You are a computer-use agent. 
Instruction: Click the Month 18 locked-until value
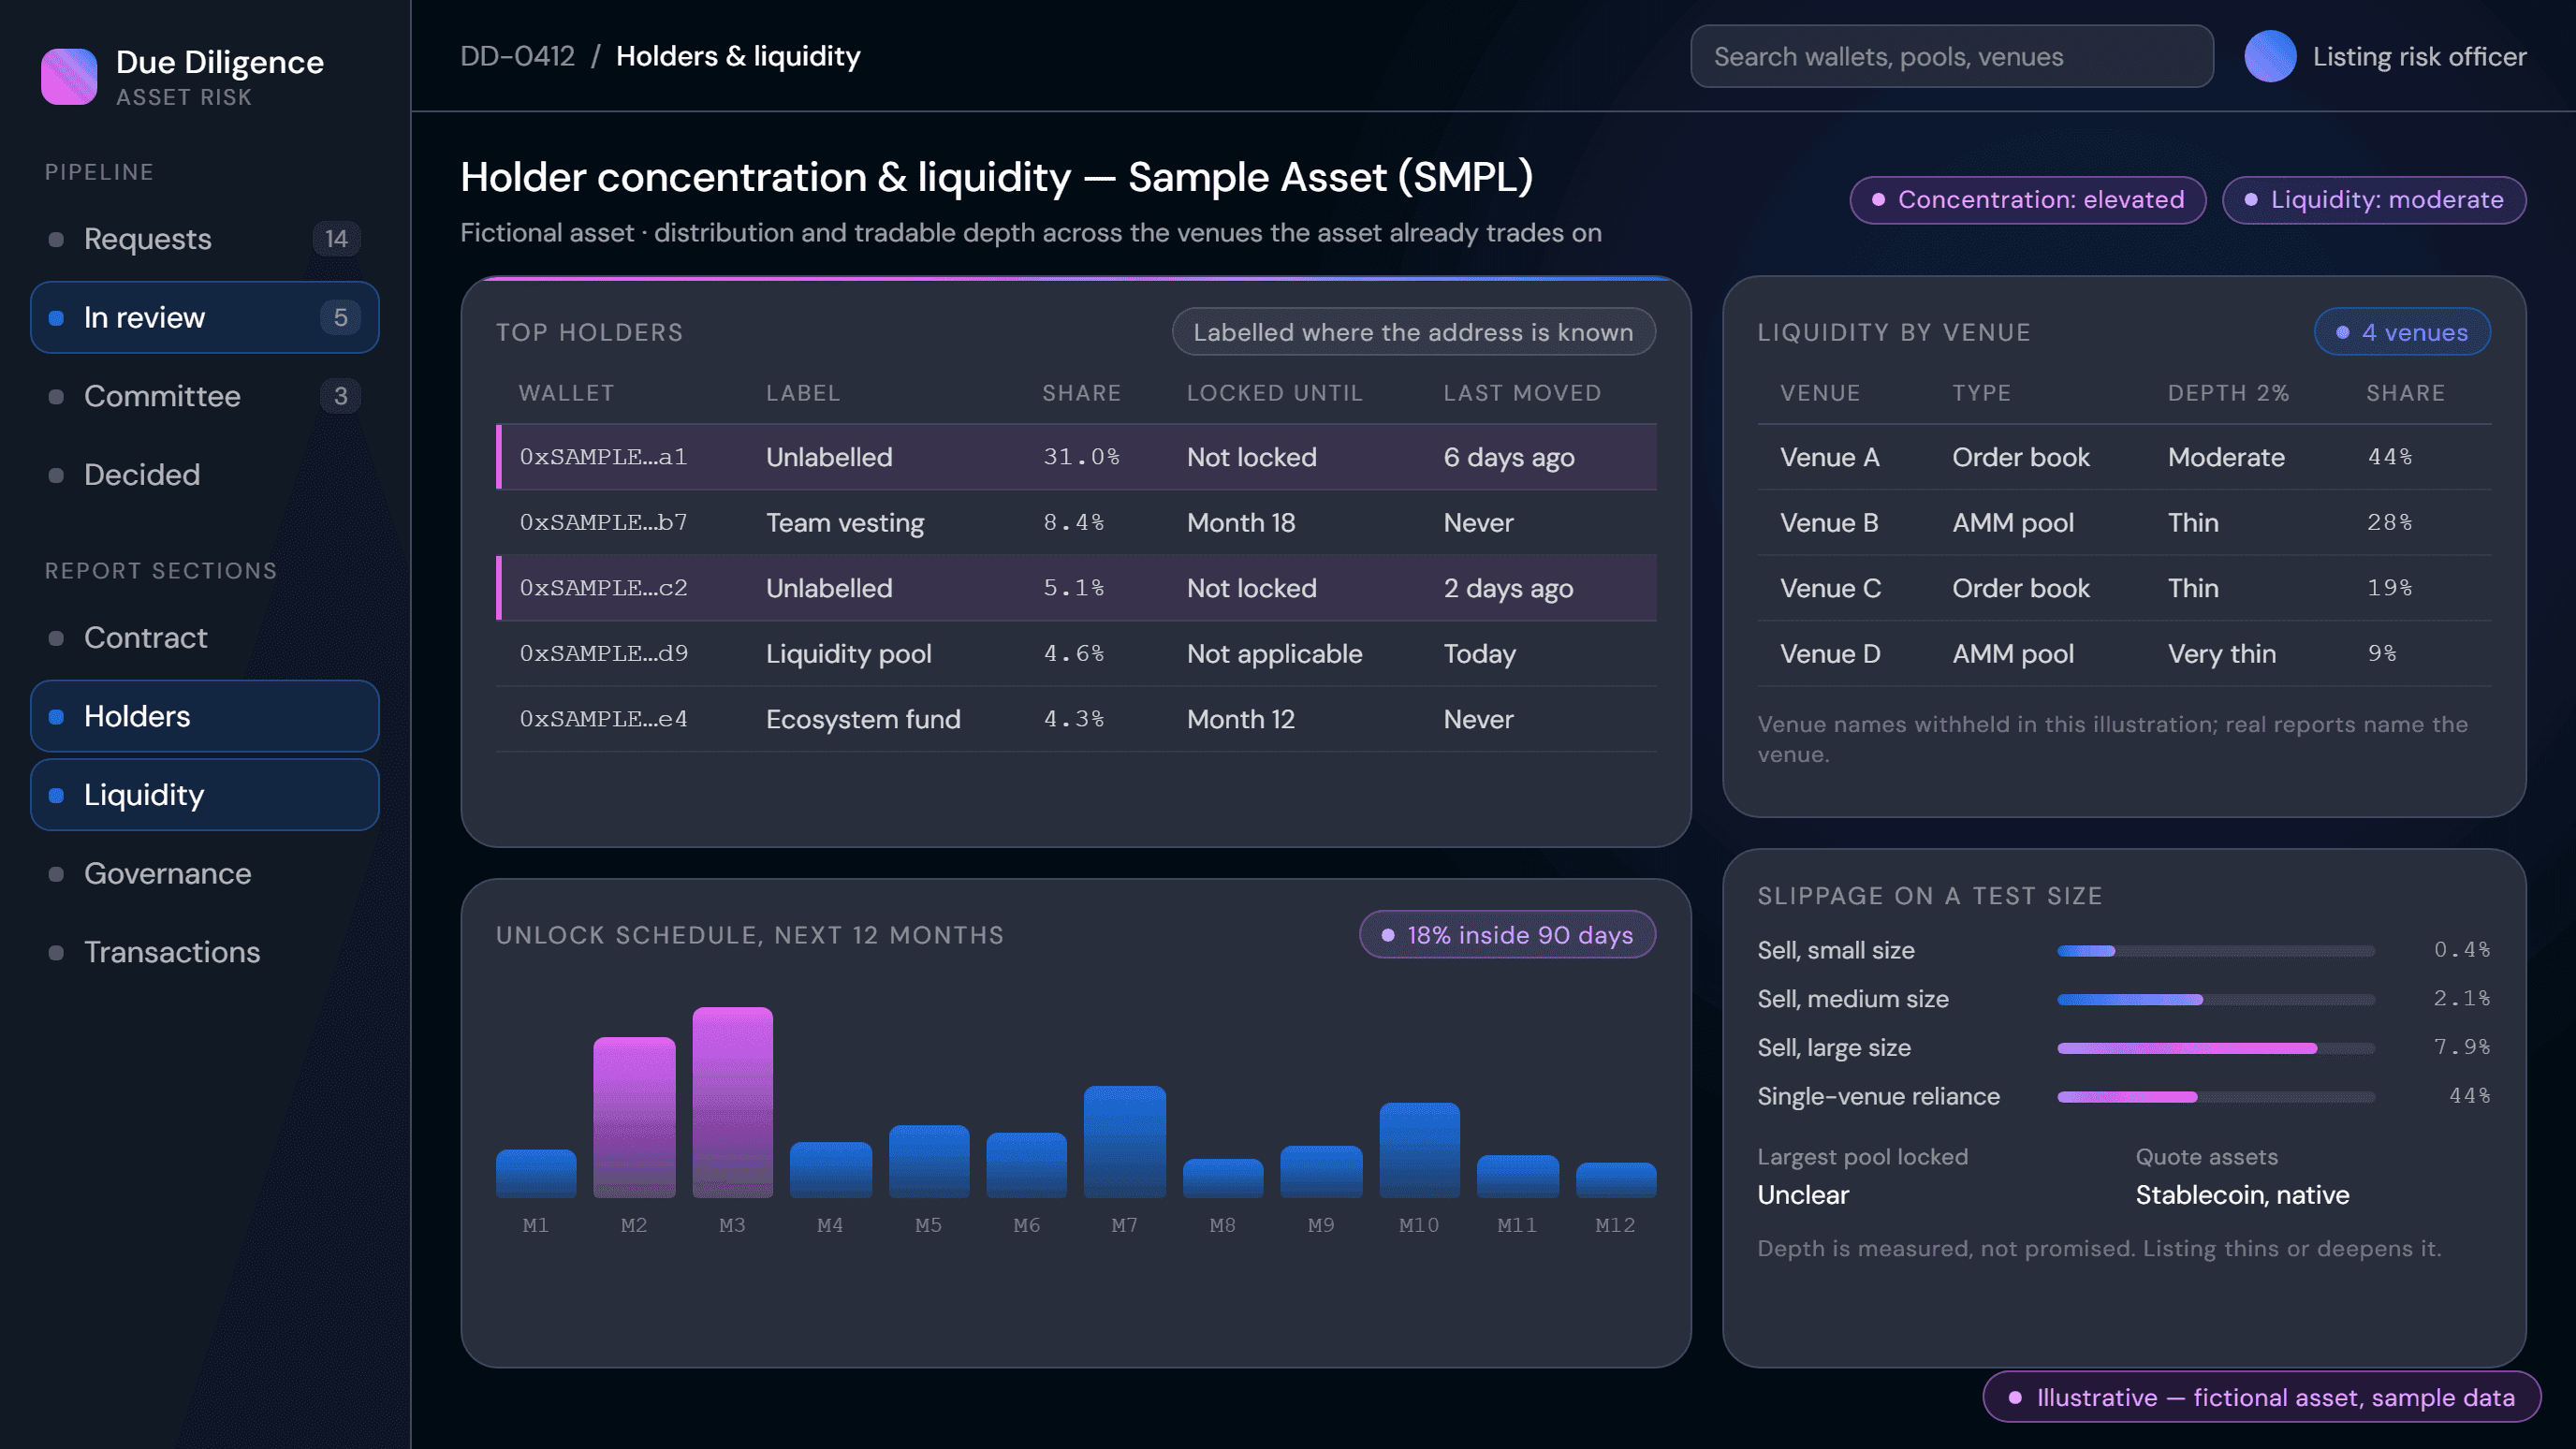pos(1241,523)
